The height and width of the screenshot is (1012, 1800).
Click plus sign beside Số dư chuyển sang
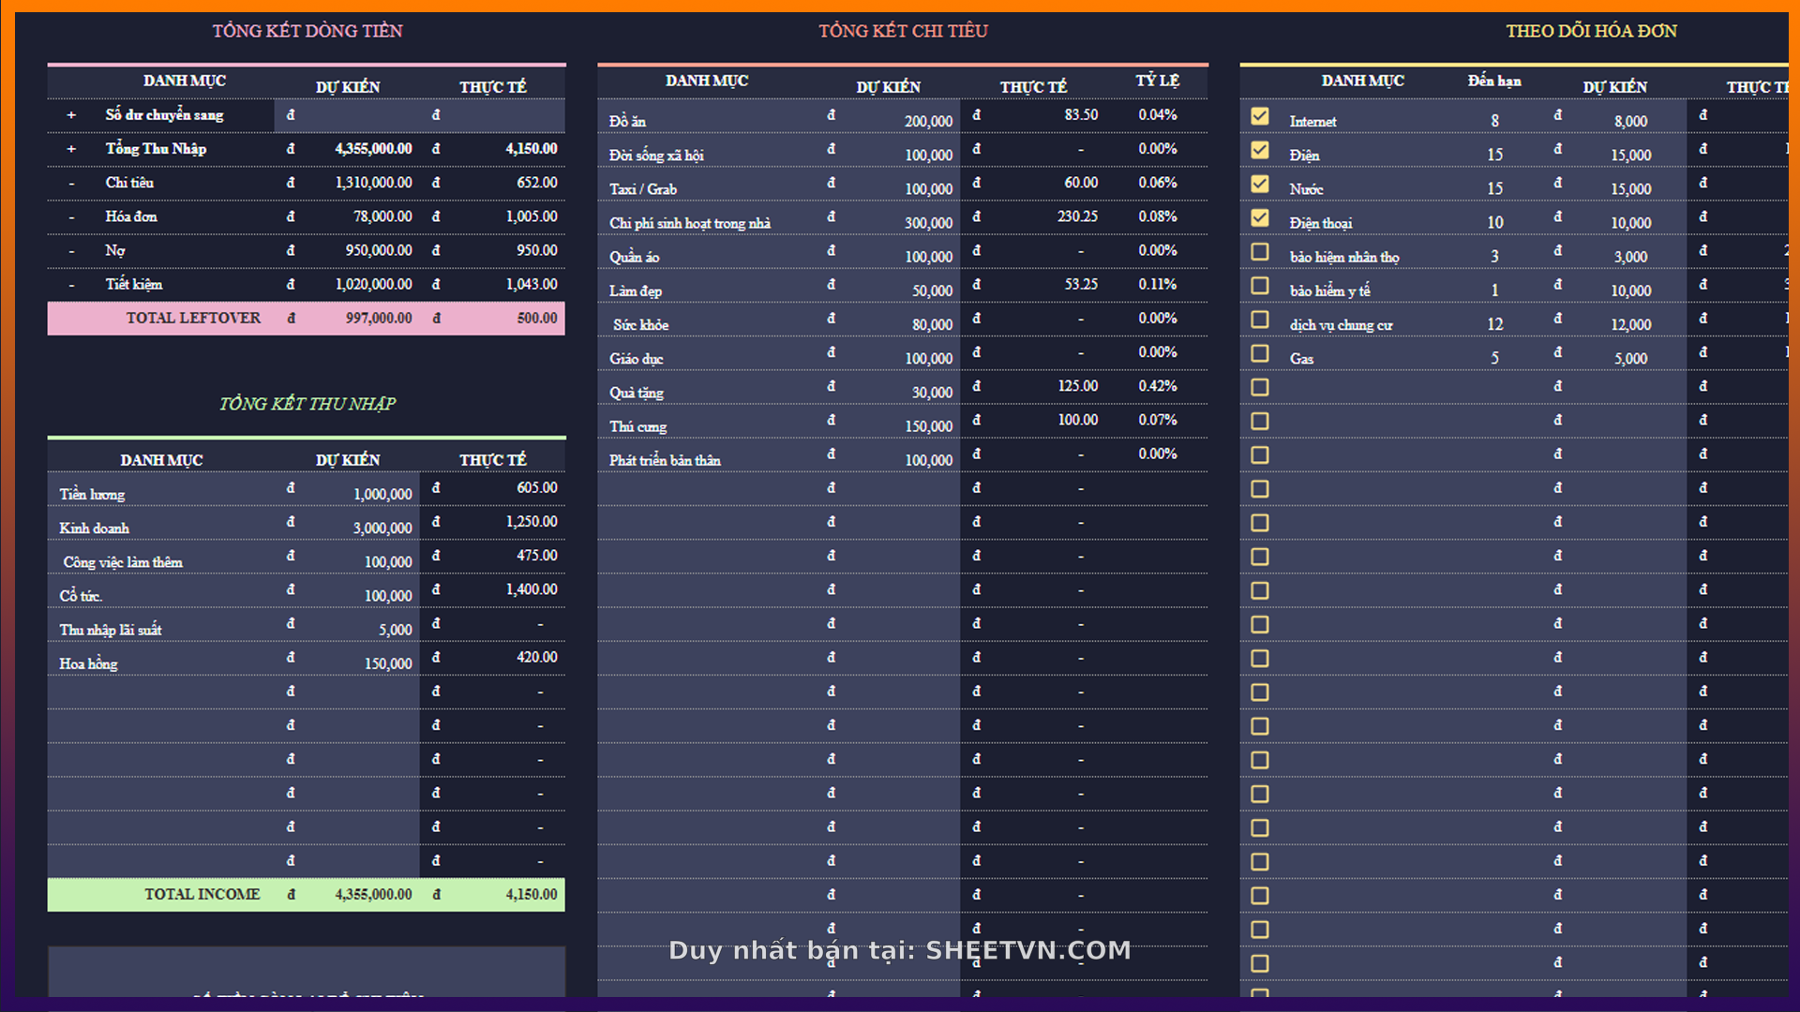71,115
